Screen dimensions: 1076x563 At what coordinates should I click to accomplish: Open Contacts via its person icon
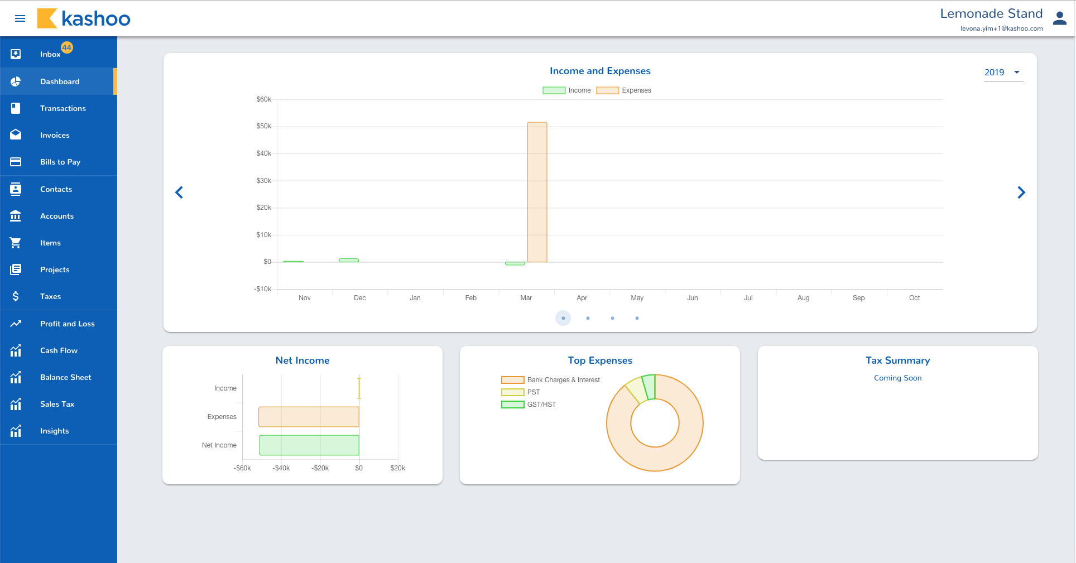coord(16,189)
